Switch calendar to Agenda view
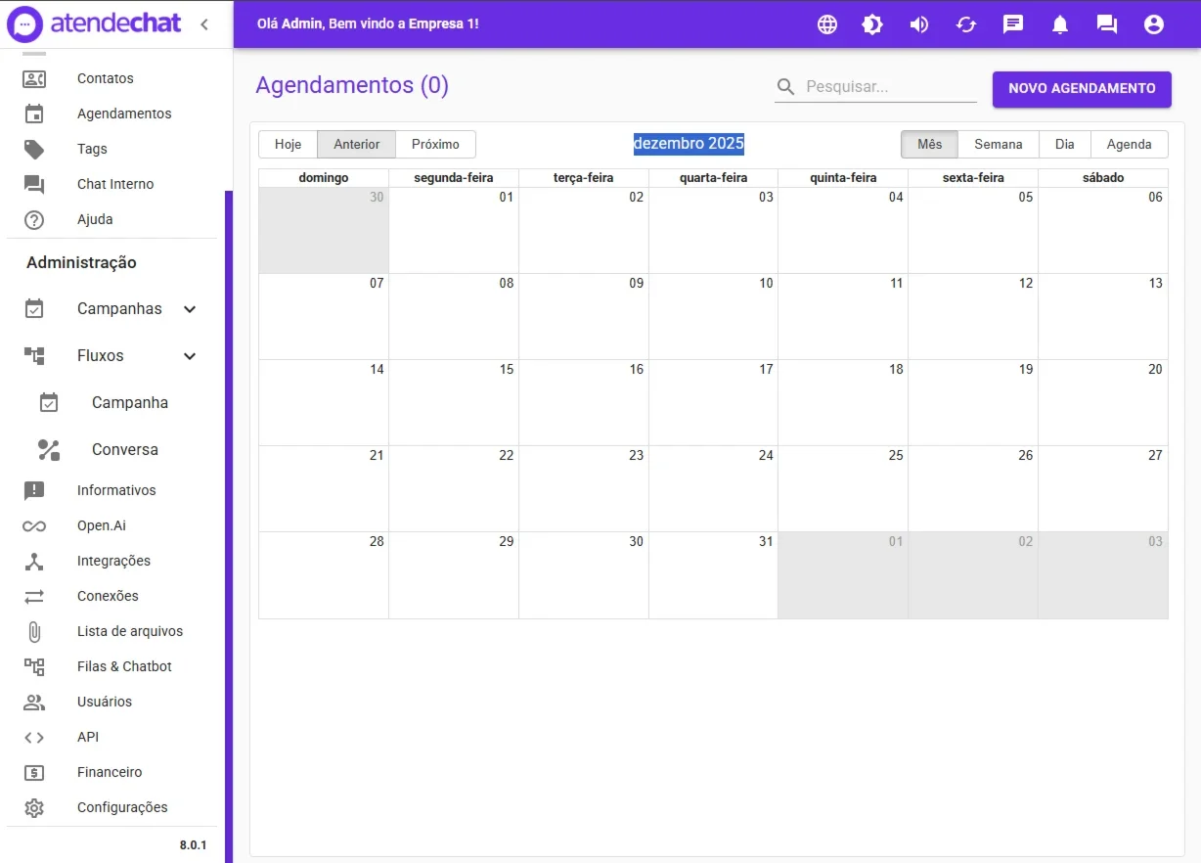 [1129, 144]
